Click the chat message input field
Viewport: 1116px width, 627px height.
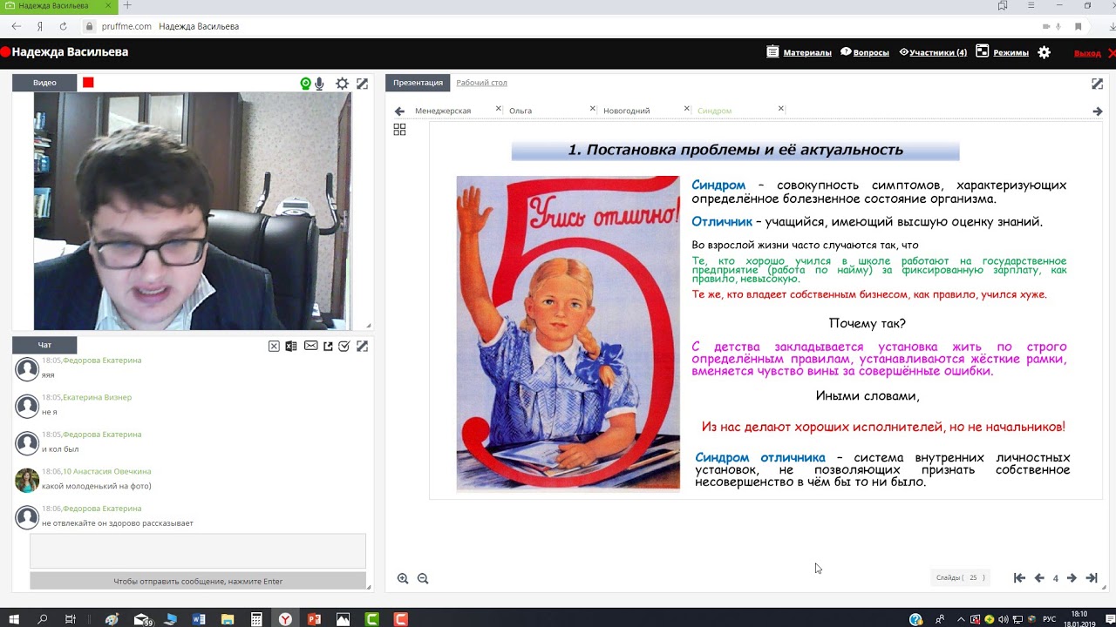[198, 551]
